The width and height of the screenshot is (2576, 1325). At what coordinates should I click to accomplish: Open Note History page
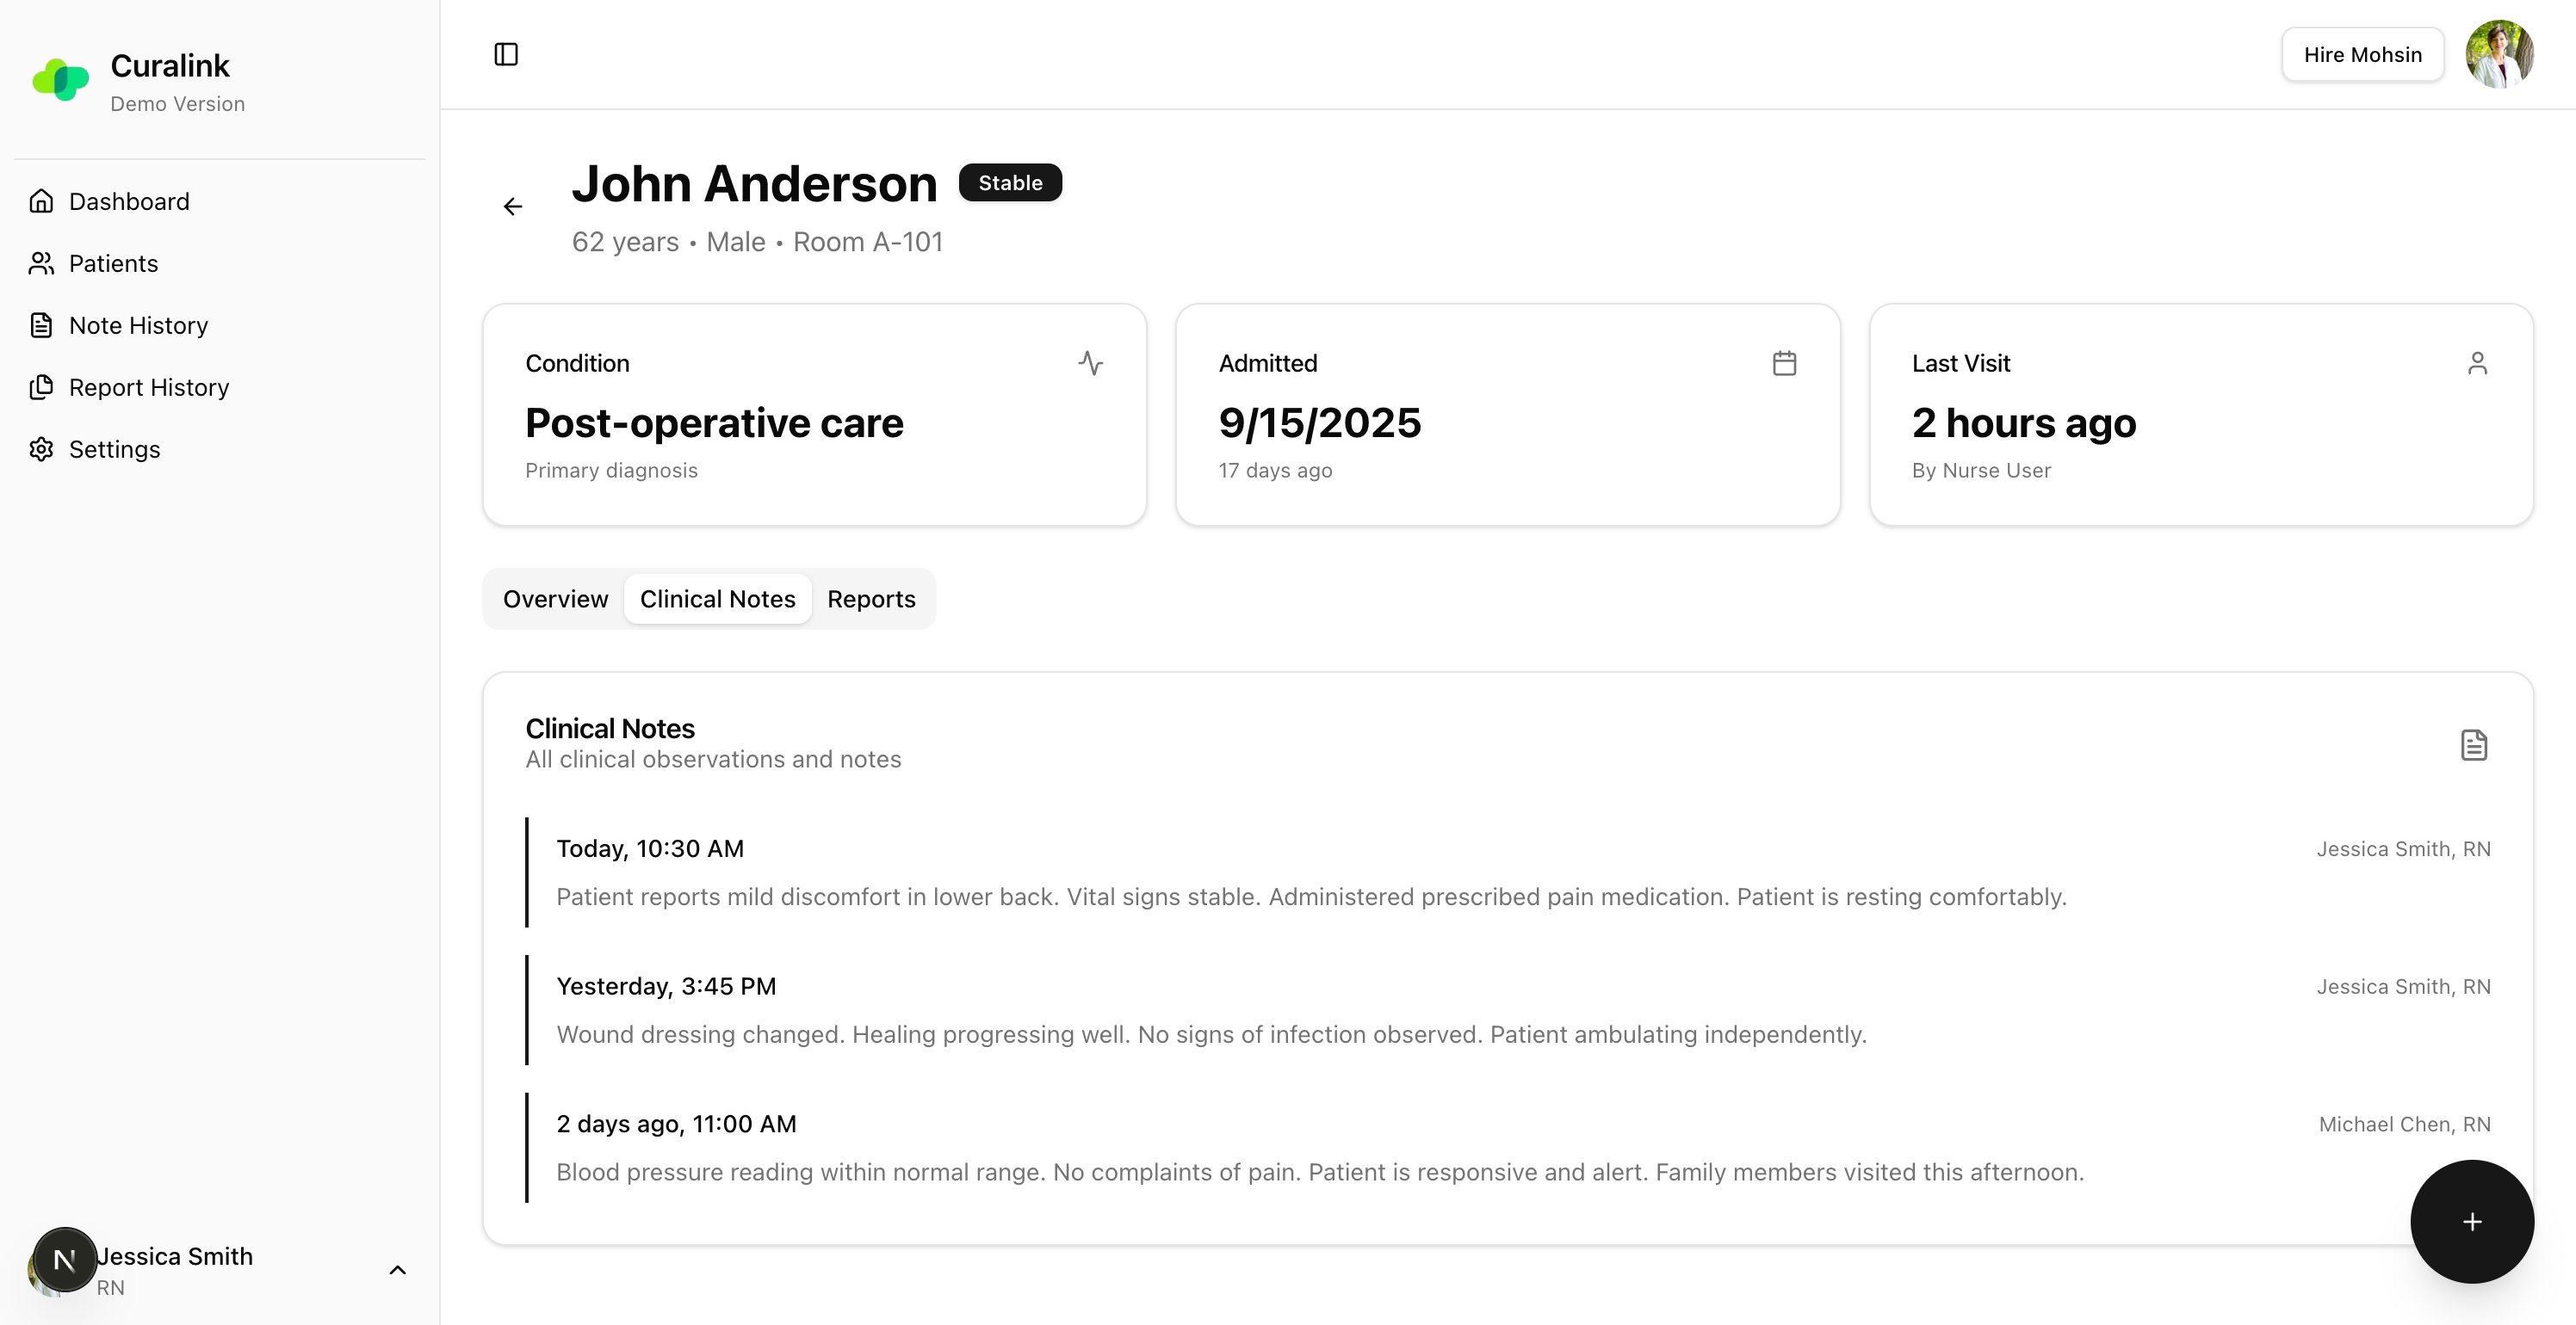138,324
